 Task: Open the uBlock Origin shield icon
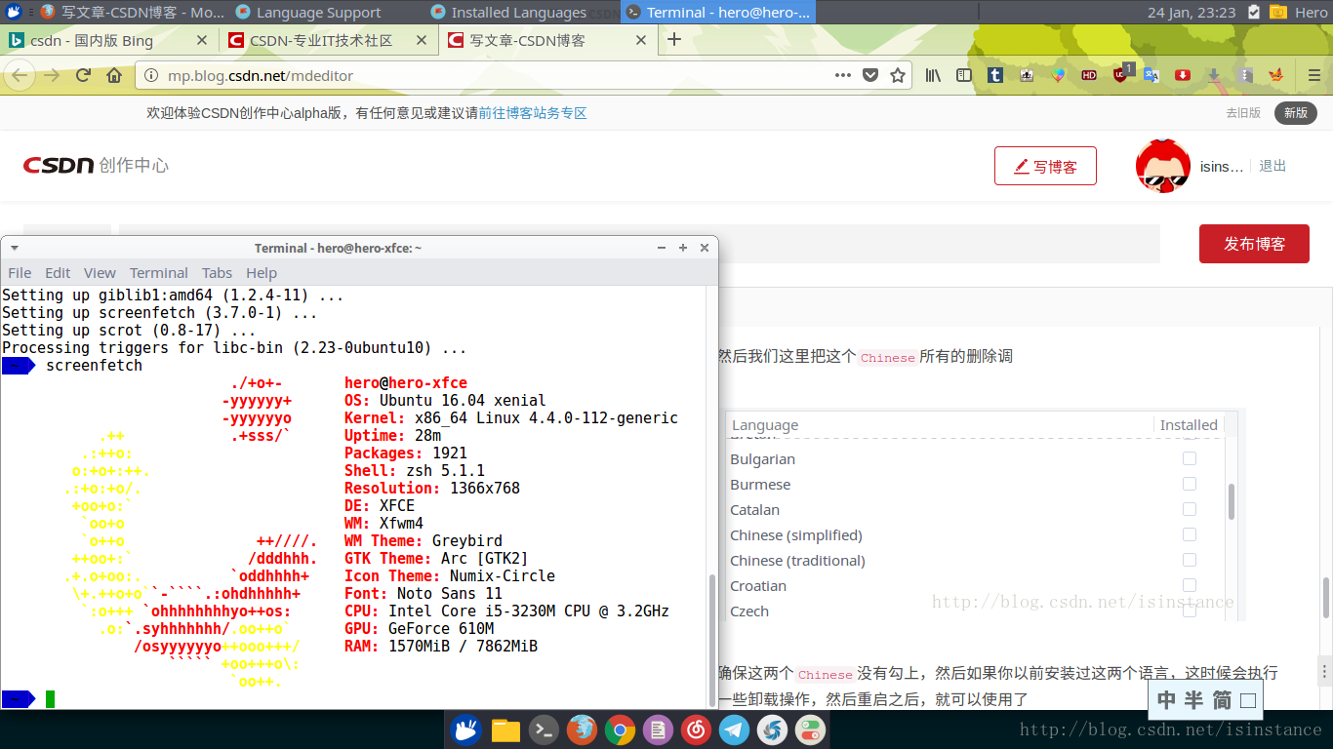[x=1120, y=75]
